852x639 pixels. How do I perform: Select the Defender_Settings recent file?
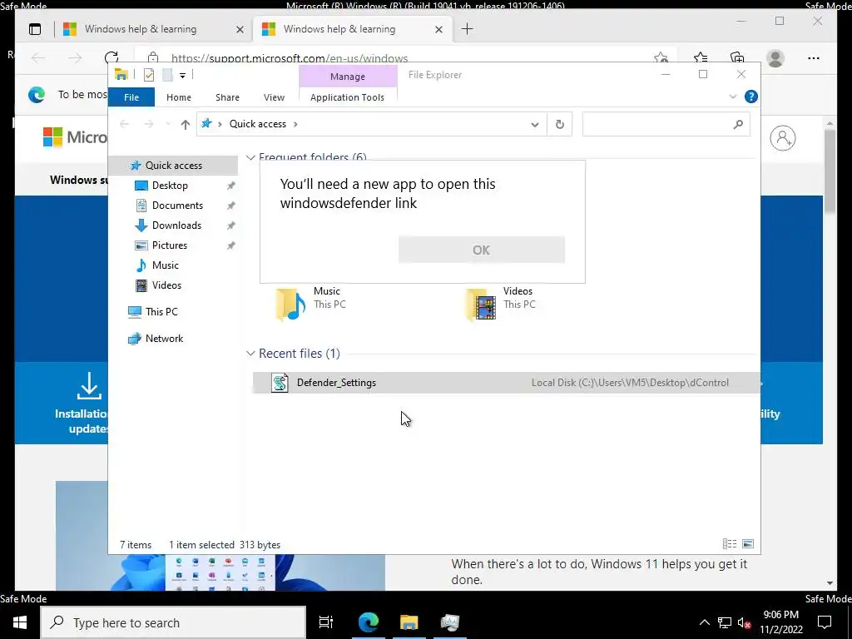pos(506,383)
